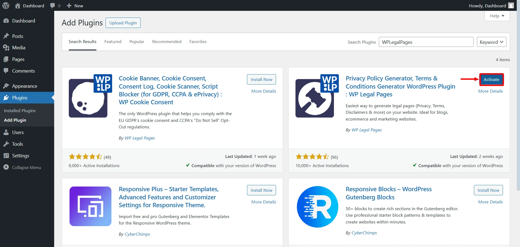Image resolution: width=520 pixels, height=247 pixels.
Task: Open More Details for Responsive Blocks
Action: click(x=490, y=202)
